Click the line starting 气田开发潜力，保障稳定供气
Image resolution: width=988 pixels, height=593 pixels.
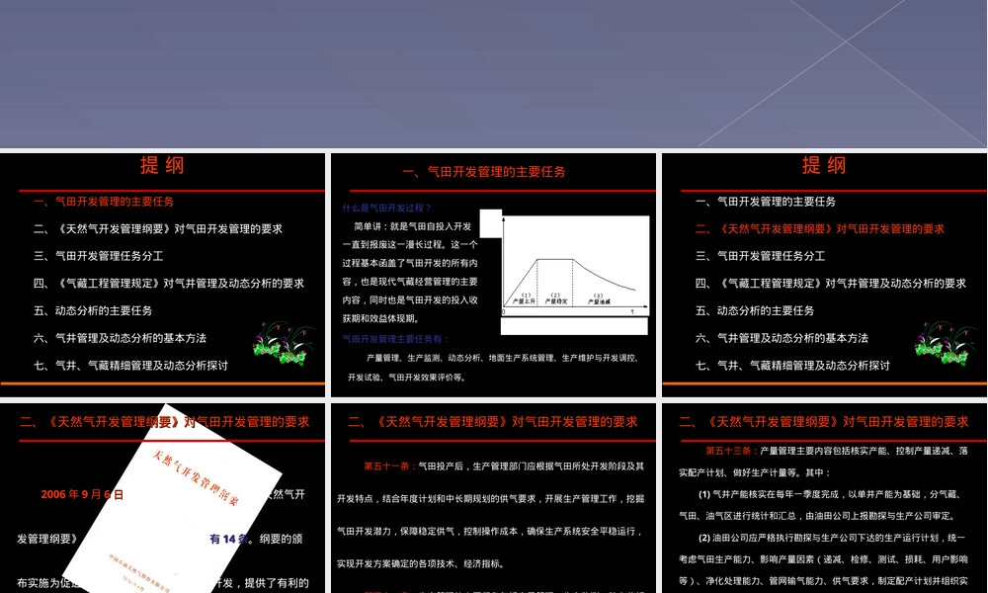point(490,532)
